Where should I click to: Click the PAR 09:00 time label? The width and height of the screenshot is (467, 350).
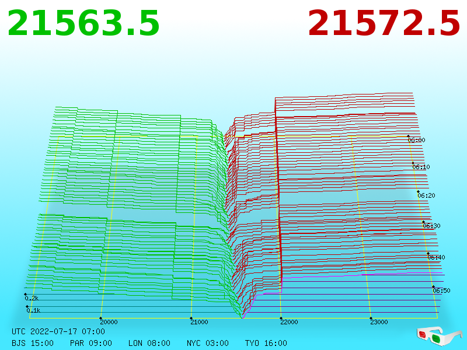click(x=91, y=343)
